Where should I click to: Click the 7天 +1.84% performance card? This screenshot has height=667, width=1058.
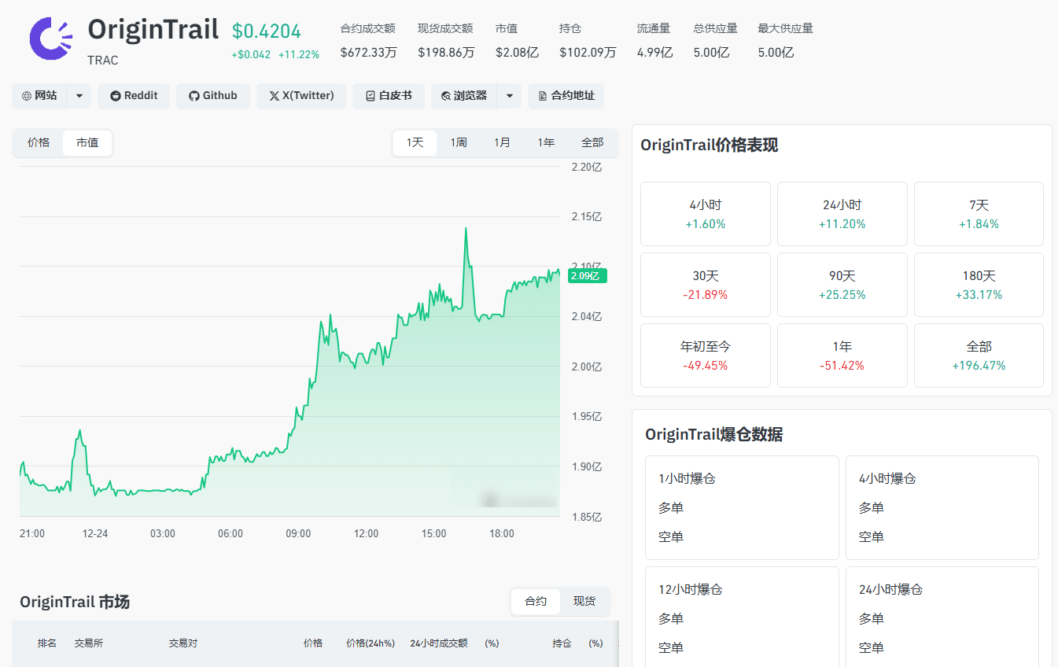[x=979, y=214]
